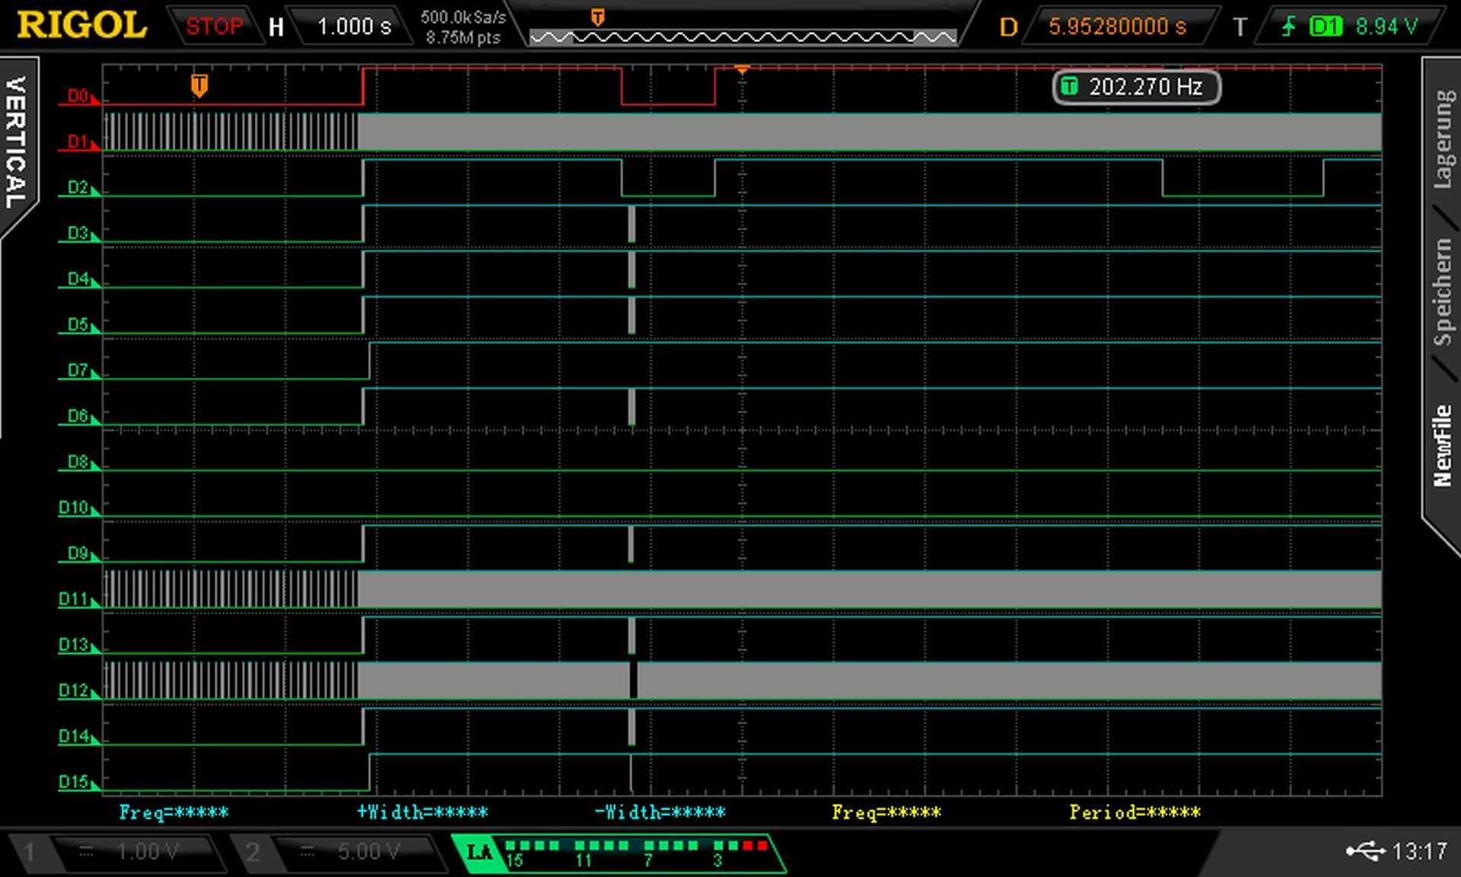Click the waveform memory overview bar
This screenshot has height=877, width=1461.
tap(743, 37)
